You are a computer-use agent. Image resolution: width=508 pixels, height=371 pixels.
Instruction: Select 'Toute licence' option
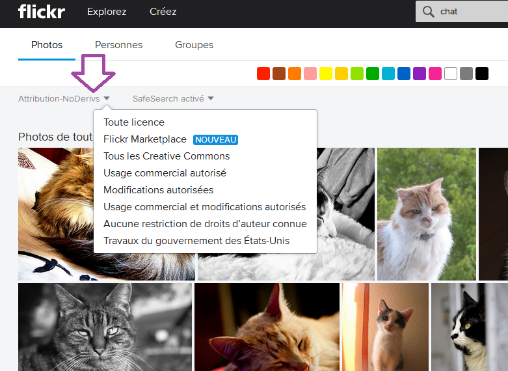click(x=134, y=122)
